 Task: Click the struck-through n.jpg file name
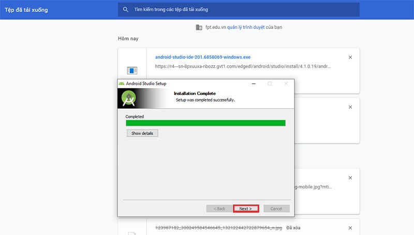[218, 228]
